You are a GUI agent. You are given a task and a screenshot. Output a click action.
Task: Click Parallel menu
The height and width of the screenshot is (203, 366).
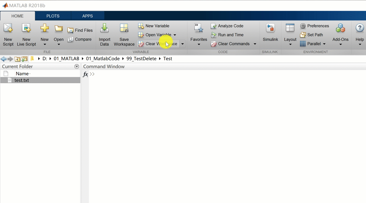point(313,44)
